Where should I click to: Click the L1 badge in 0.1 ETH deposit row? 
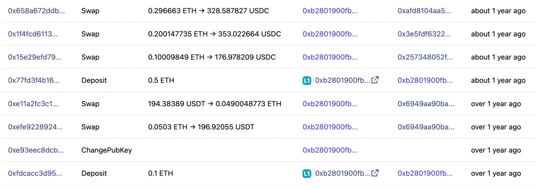click(307, 173)
